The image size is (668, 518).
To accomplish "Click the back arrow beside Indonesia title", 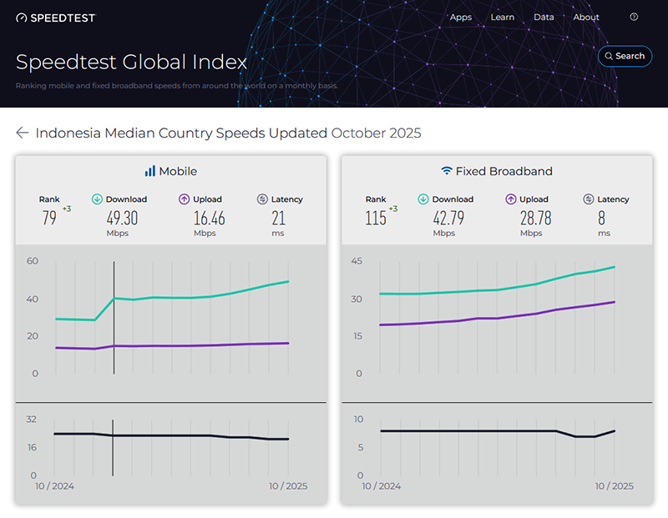I will tap(23, 133).
